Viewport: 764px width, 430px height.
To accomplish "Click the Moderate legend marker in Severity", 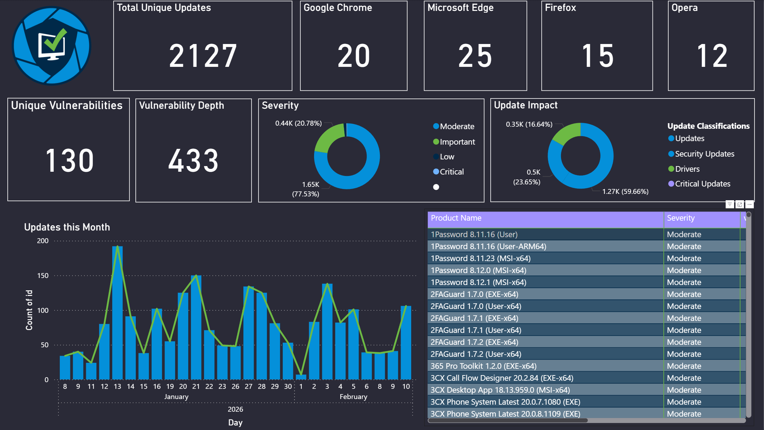I will [x=436, y=126].
